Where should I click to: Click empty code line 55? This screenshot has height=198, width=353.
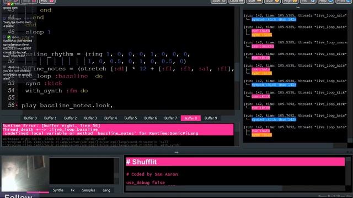pos(126,98)
